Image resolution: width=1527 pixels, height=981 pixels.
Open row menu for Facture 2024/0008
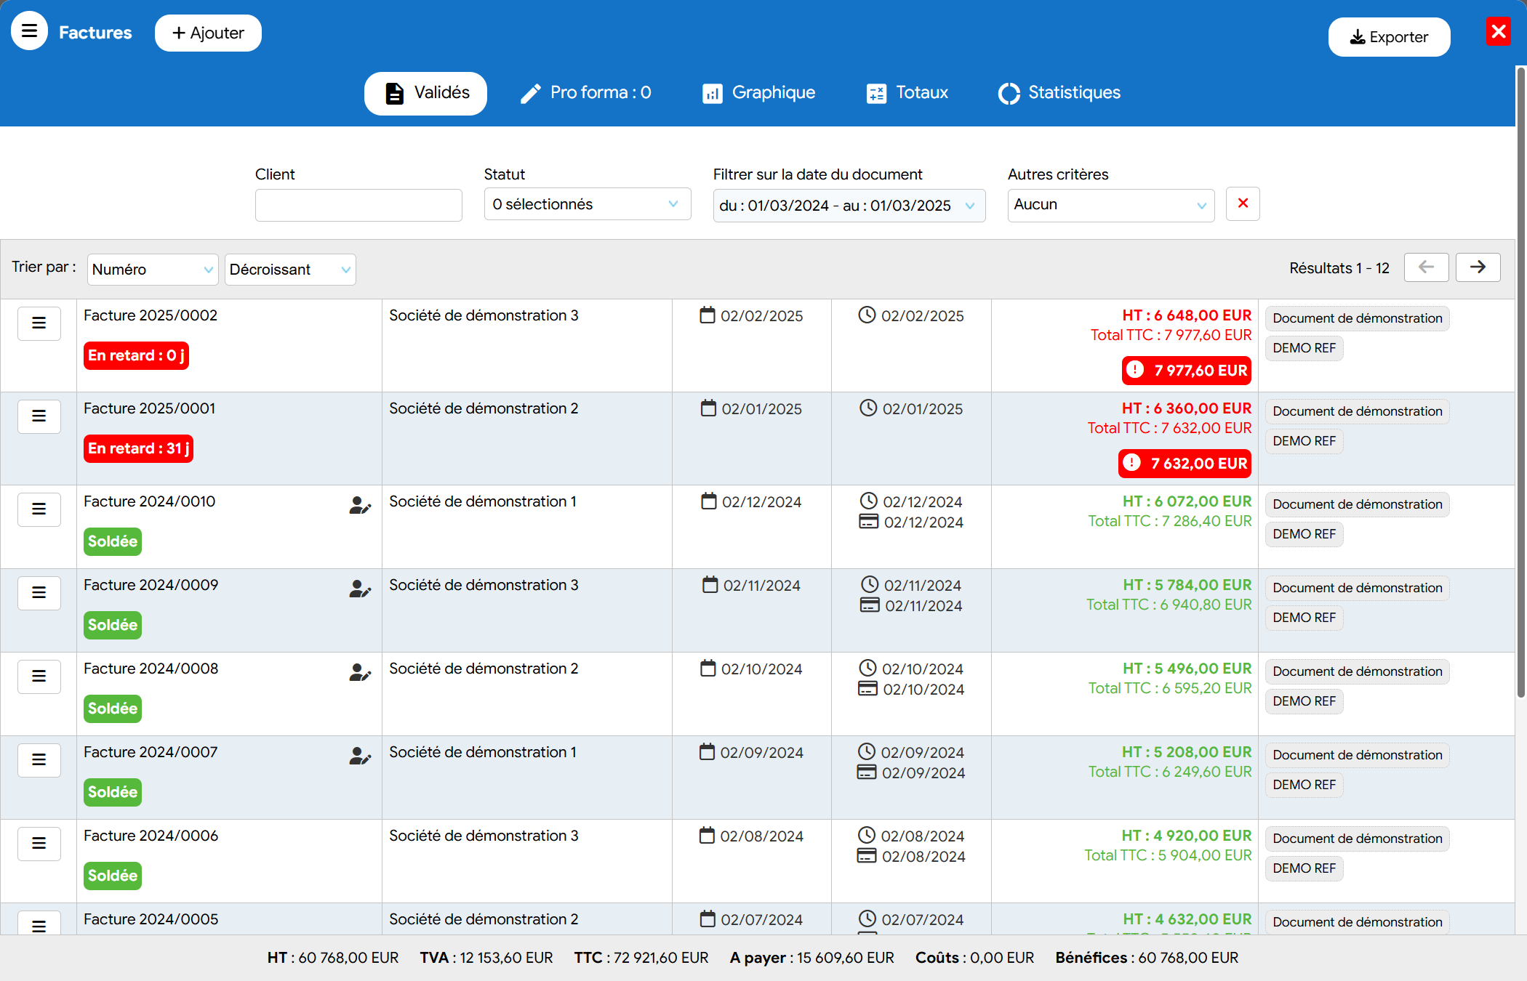point(39,677)
